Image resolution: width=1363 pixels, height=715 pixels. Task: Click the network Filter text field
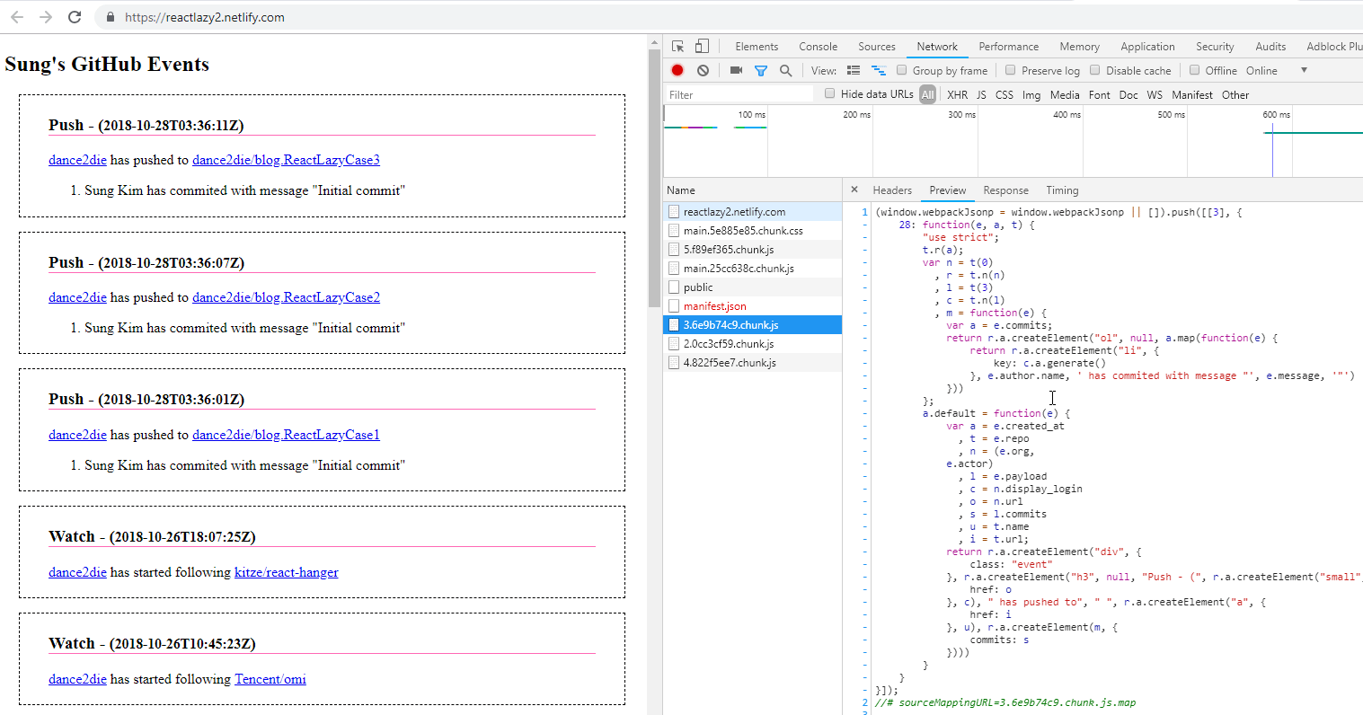(x=739, y=94)
